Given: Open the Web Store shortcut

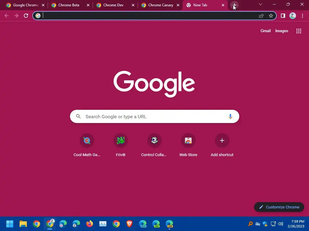Looking at the screenshot, I should [x=188, y=145].
